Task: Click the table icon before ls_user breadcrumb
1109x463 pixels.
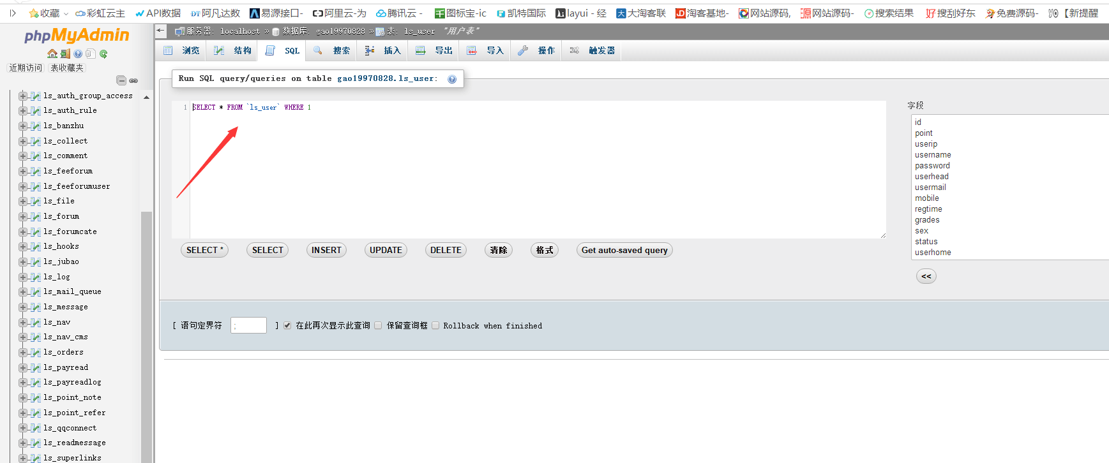Action: [380, 31]
